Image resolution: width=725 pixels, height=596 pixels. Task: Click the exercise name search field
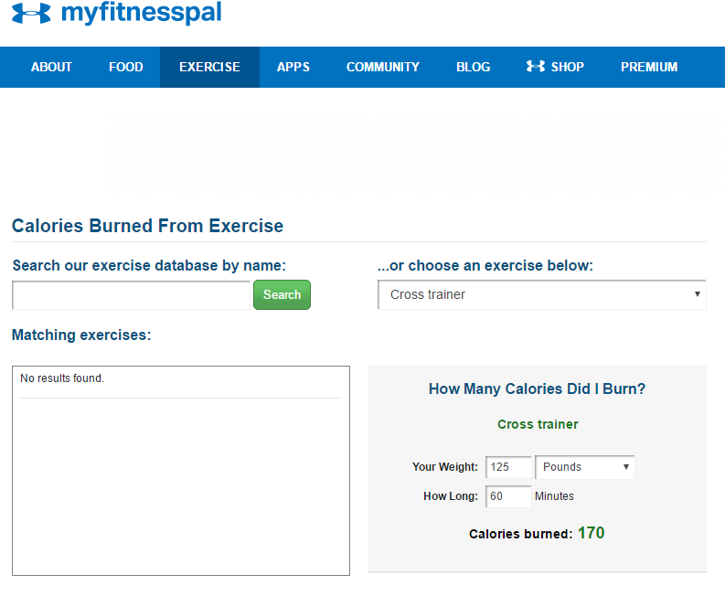pyautogui.click(x=131, y=295)
